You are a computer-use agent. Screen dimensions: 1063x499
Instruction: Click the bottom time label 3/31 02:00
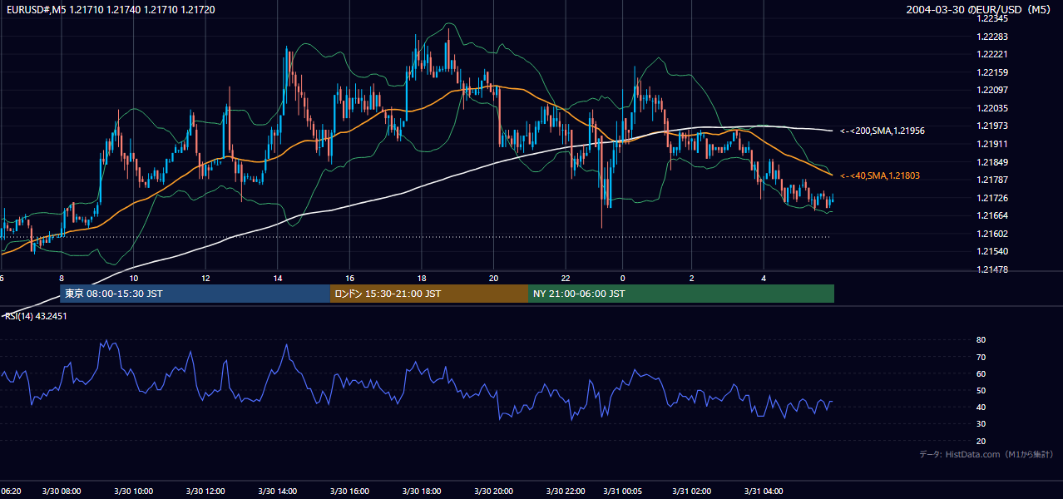[x=692, y=492]
